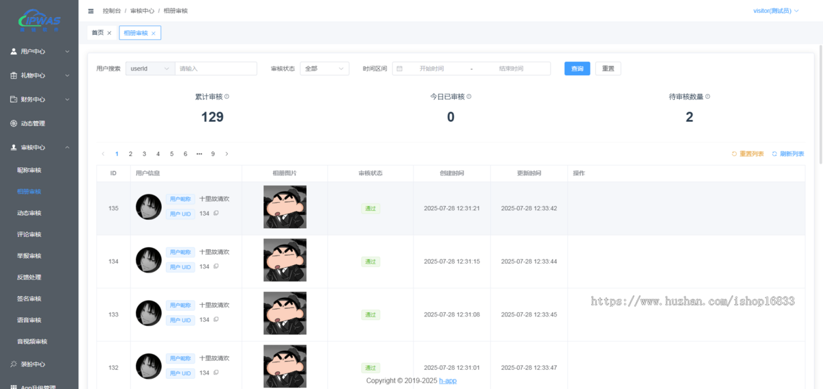This screenshot has width=823, height=389.
Task: Open 举报审核 in the sidebar
Action: (x=29, y=255)
